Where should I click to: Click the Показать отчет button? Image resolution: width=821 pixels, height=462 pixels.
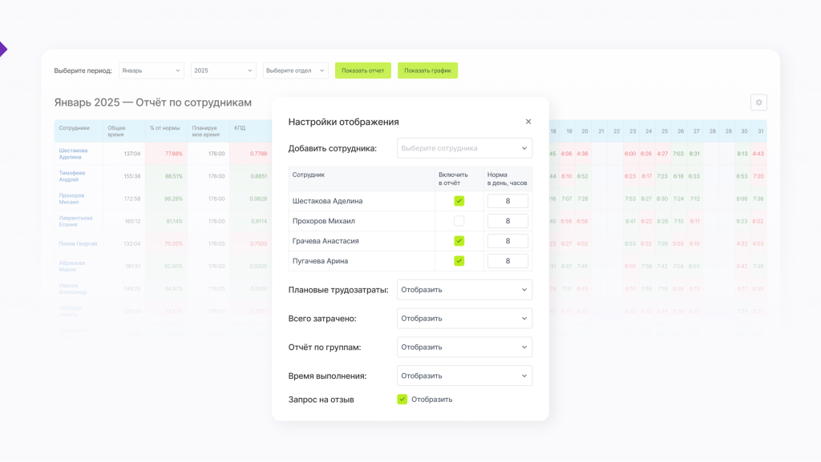pos(363,70)
